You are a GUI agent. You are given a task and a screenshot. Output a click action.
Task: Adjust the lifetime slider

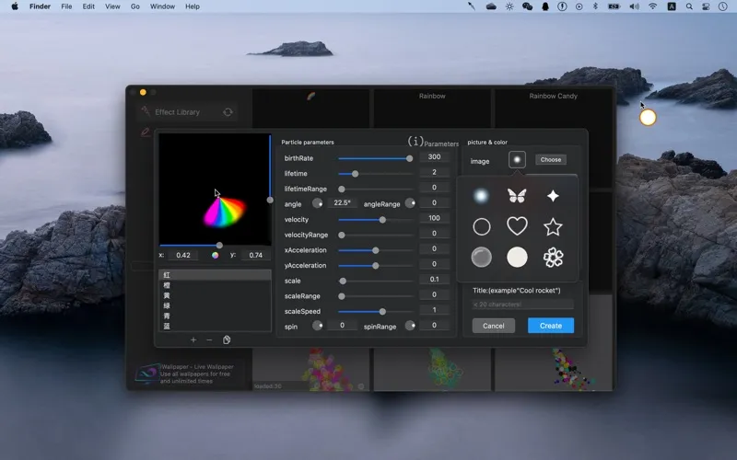pyautogui.click(x=376, y=174)
